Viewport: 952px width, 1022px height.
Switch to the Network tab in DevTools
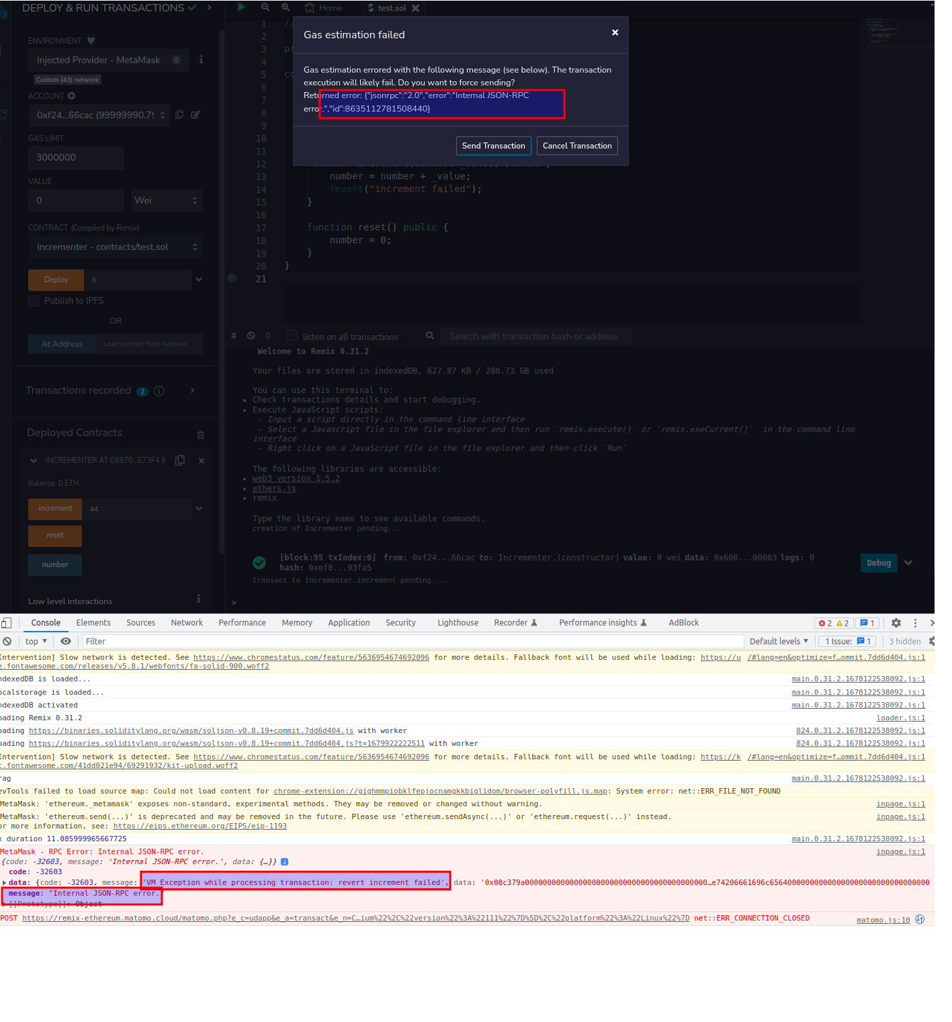click(187, 623)
